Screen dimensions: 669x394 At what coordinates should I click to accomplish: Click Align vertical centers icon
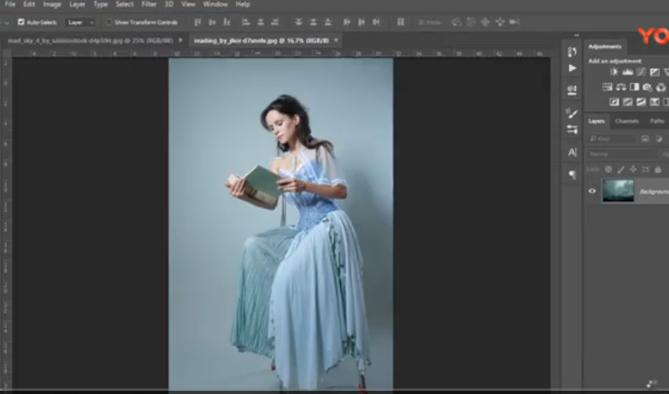pyautogui.click(x=212, y=22)
